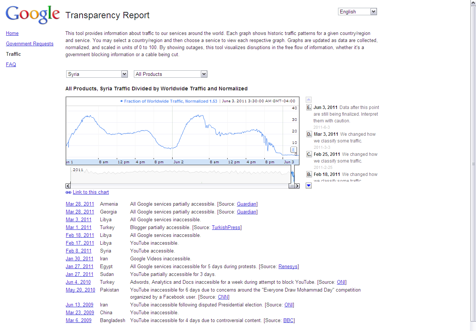Open Feb 18, 2011 Libya entry
Screen dimensions: 476x331
tap(80, 235)
